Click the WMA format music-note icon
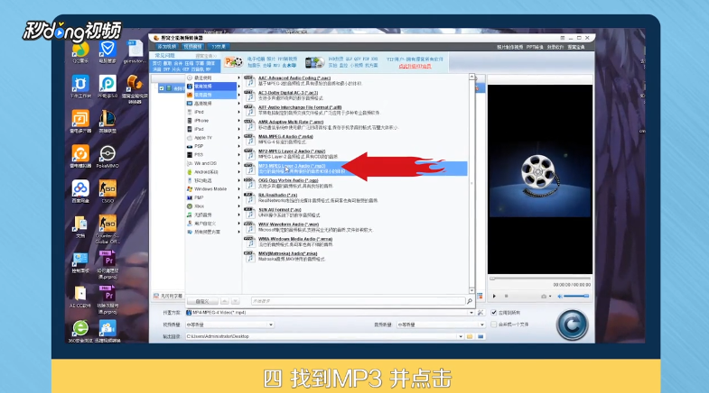Image resolution: width=709 pixels, height=393 pixels. [249, 242]
